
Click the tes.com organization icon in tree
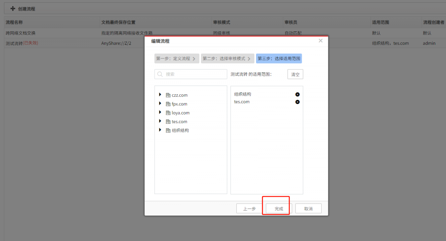point(168,121)
